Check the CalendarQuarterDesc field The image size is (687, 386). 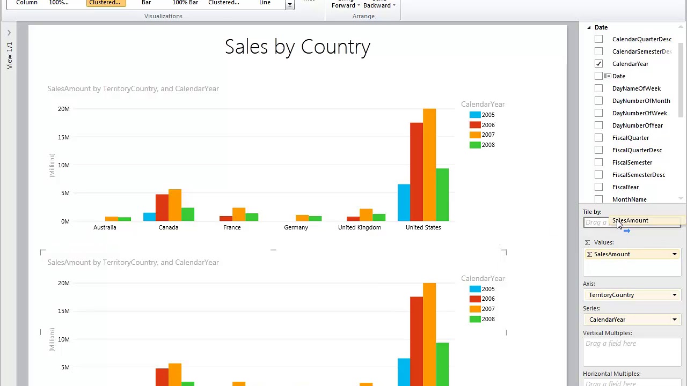pos(598,39)
